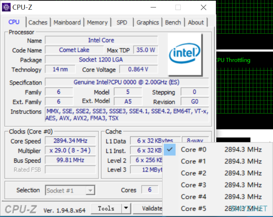Click the Technology value 14 nm
The width and height of the screenshot is (273, 217).
pos(60,69)
